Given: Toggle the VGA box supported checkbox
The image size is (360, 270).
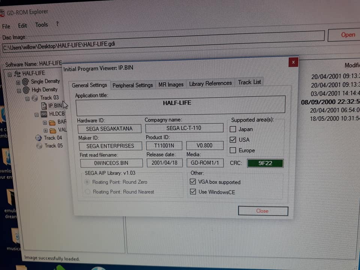Looking at the screenshot, I should pyautogui.click(x=193, y=181).
